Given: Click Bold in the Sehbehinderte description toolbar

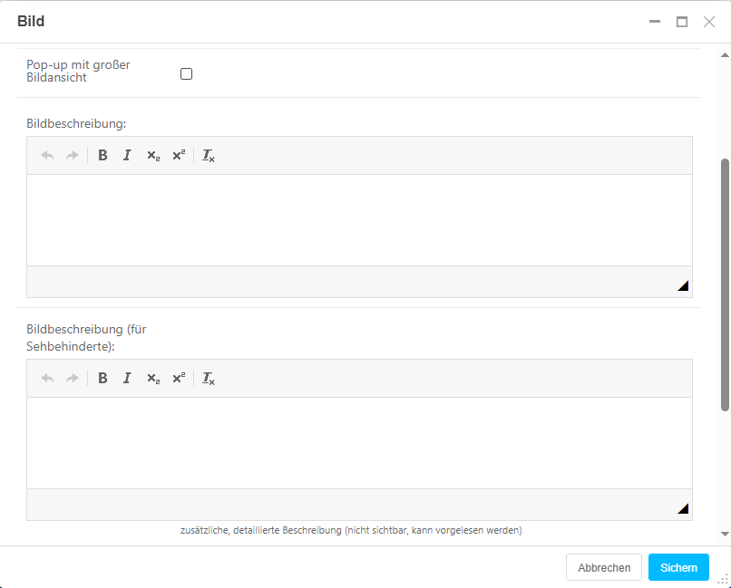Looking at the screenshot, I should click(103, 378).
